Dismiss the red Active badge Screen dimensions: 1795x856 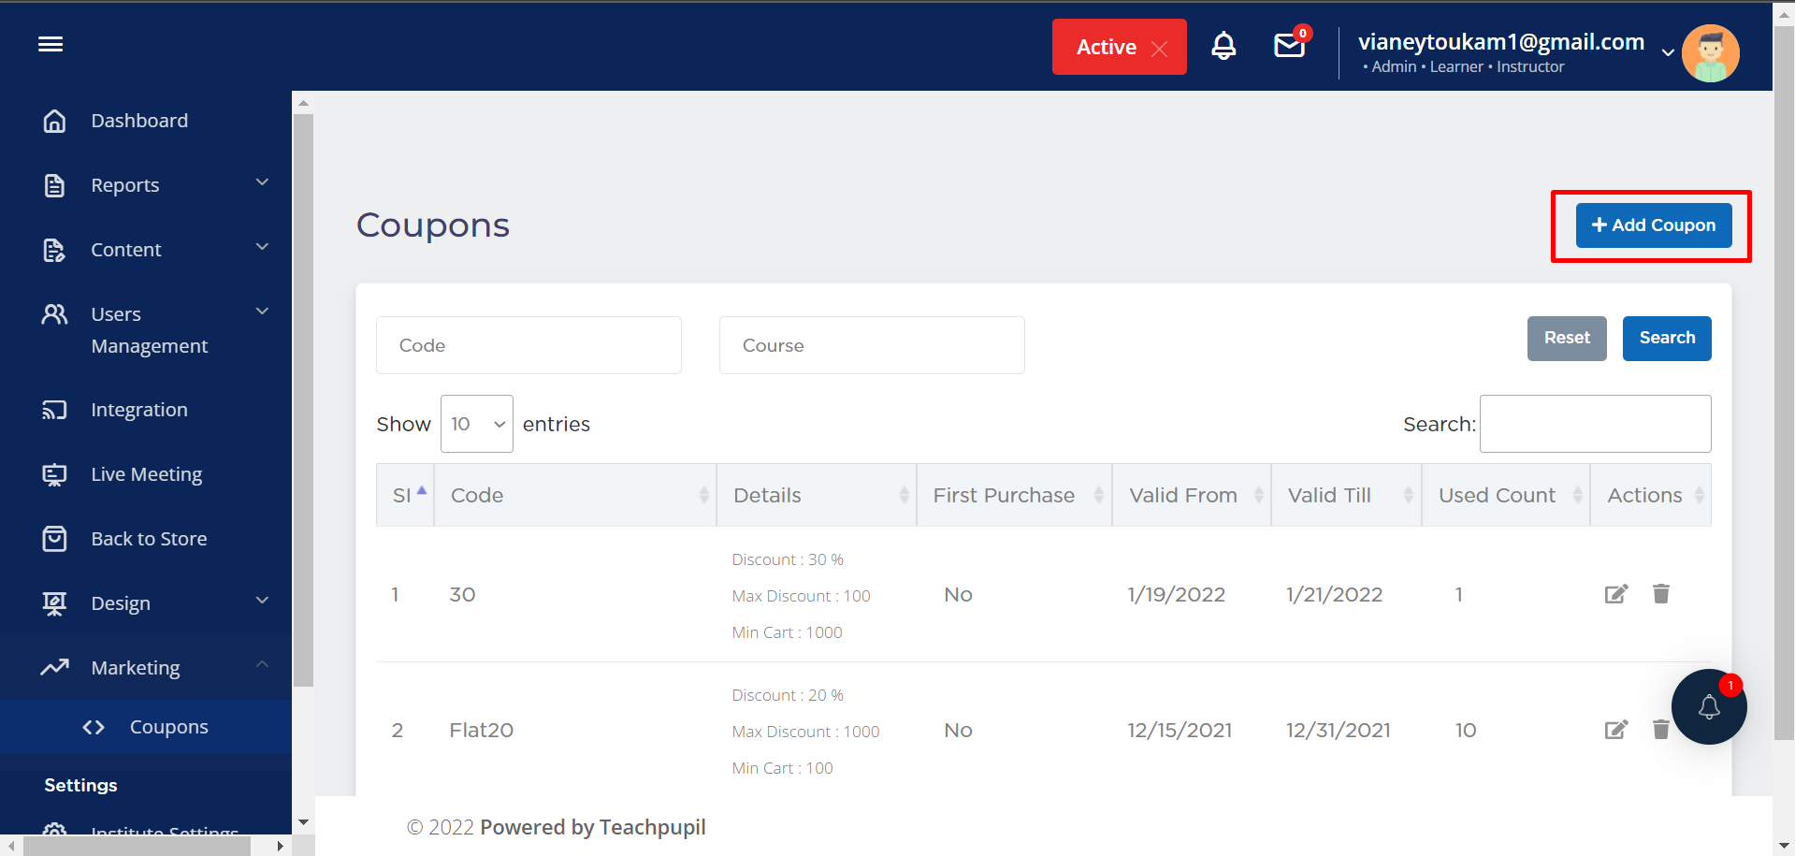point(1159,49)
